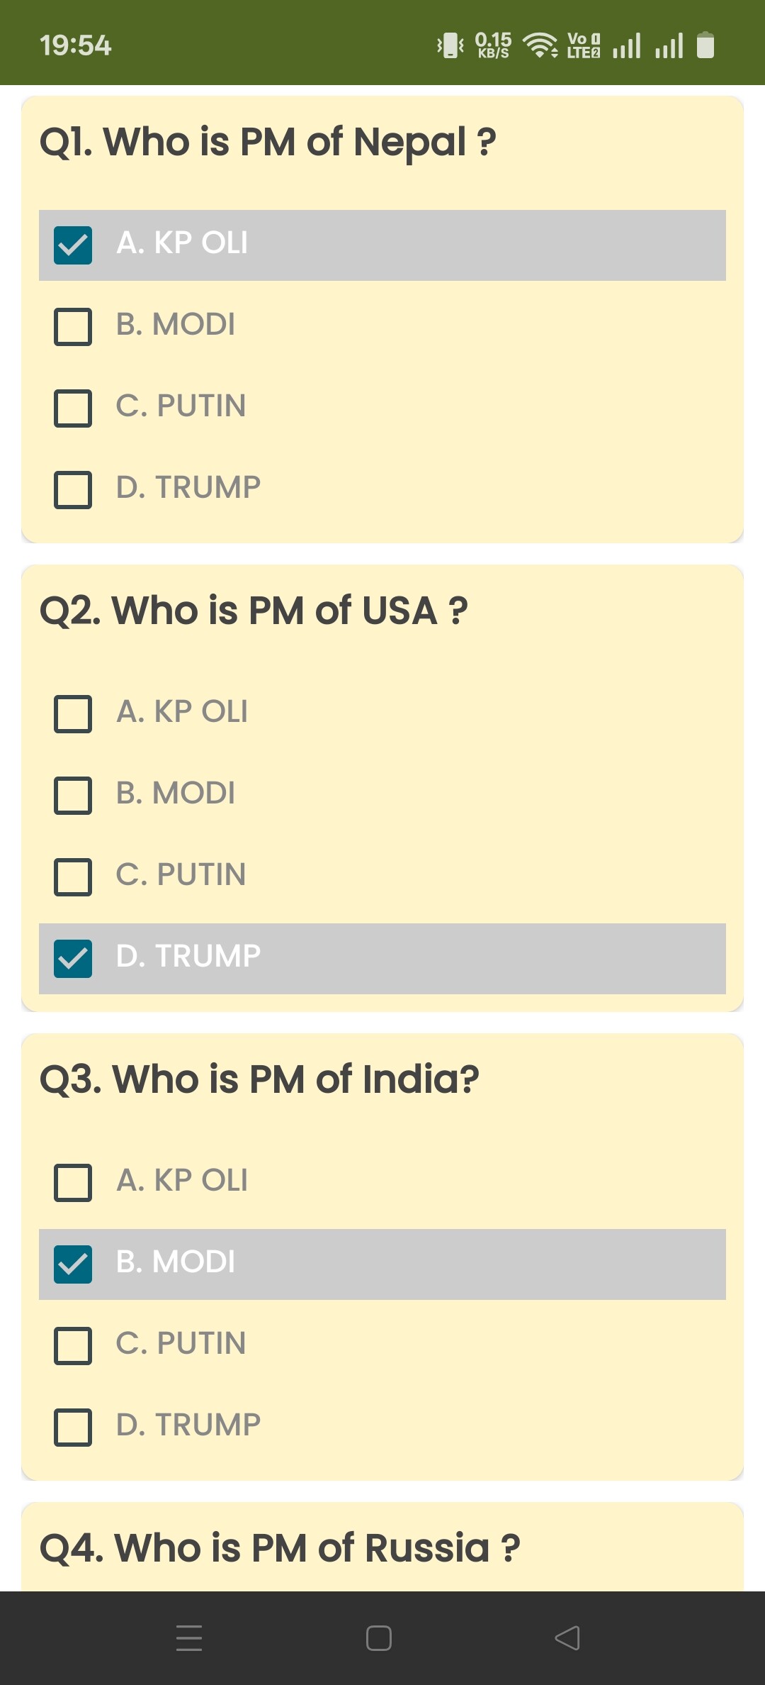The height and width of the screenshot is (1685, 765).
Task: Check C. PUTIN checkbox for Q3 India
Action: click(x=73, y=1346)
